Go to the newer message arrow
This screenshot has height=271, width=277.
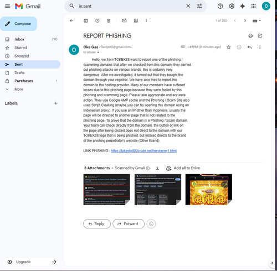(x=235, y=20)
